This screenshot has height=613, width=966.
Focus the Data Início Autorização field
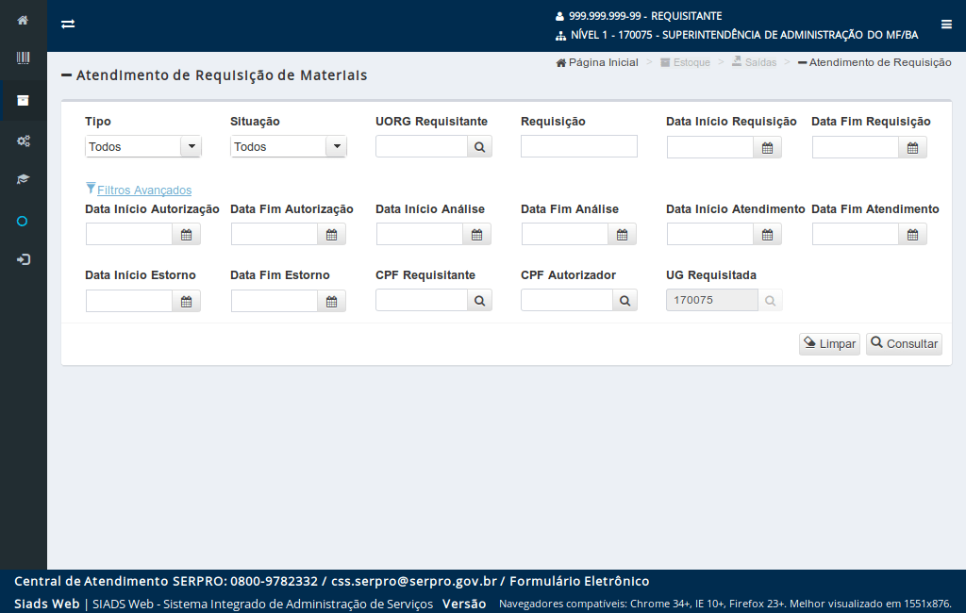(129, 235)
